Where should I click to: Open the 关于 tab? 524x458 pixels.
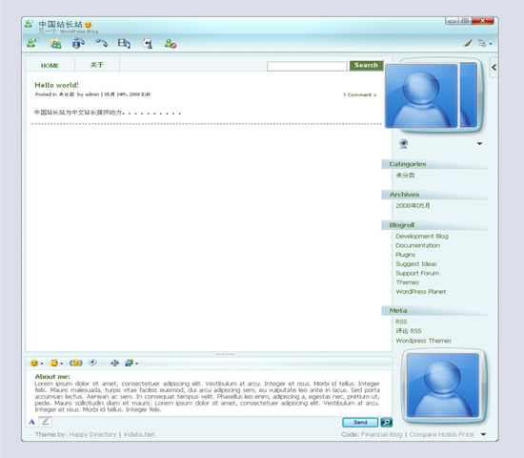pos(97,65)
